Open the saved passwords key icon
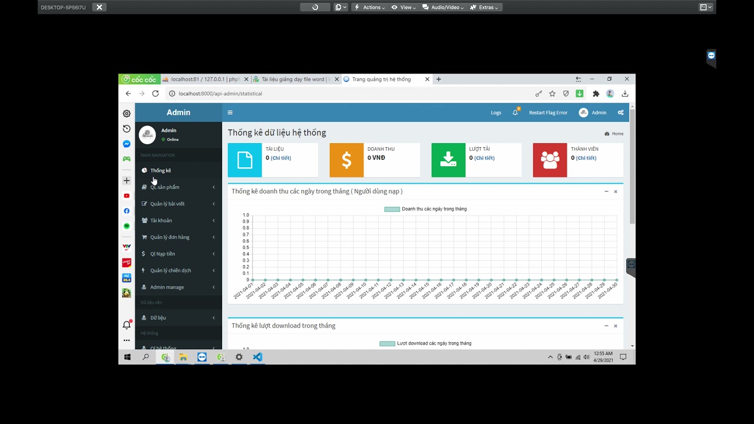Image resolution: width=754 pixels, height=424 pixels. pyautogui.click(x=538, y=94)
